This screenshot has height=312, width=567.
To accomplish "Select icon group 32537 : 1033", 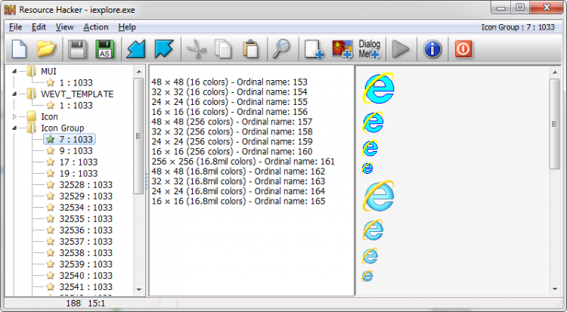I will pyautogui.click(x=85, y=242).
